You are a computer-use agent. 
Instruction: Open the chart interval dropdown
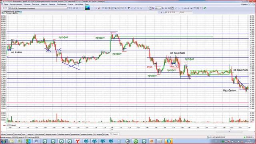(x=160, y=8)
